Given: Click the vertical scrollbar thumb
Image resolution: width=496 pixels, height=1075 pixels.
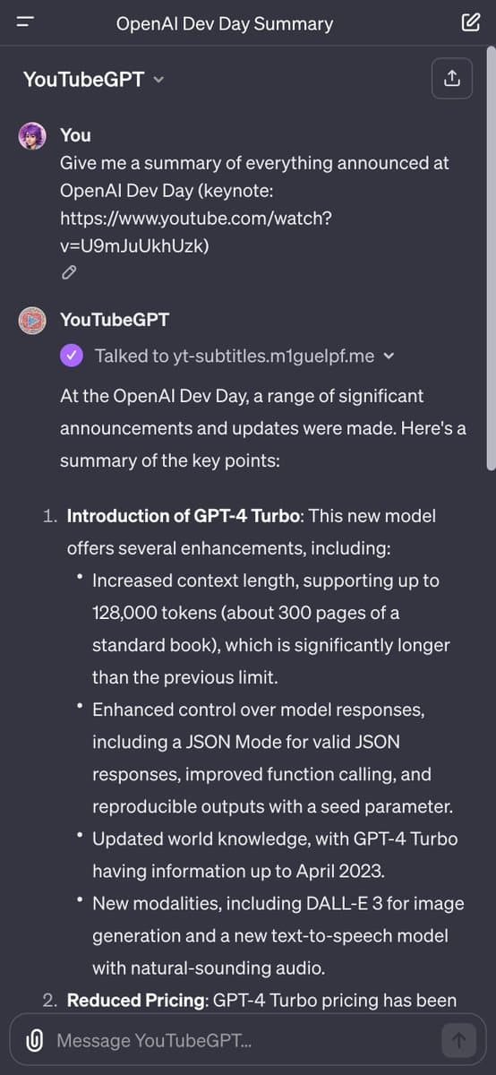Looking at the screenshot, I should pyautogui.click(x=491, y=260).
